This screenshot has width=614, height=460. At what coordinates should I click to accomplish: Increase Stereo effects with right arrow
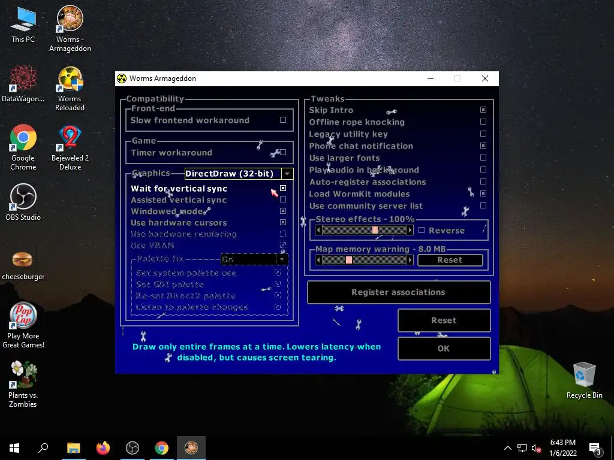click(410, 230)
